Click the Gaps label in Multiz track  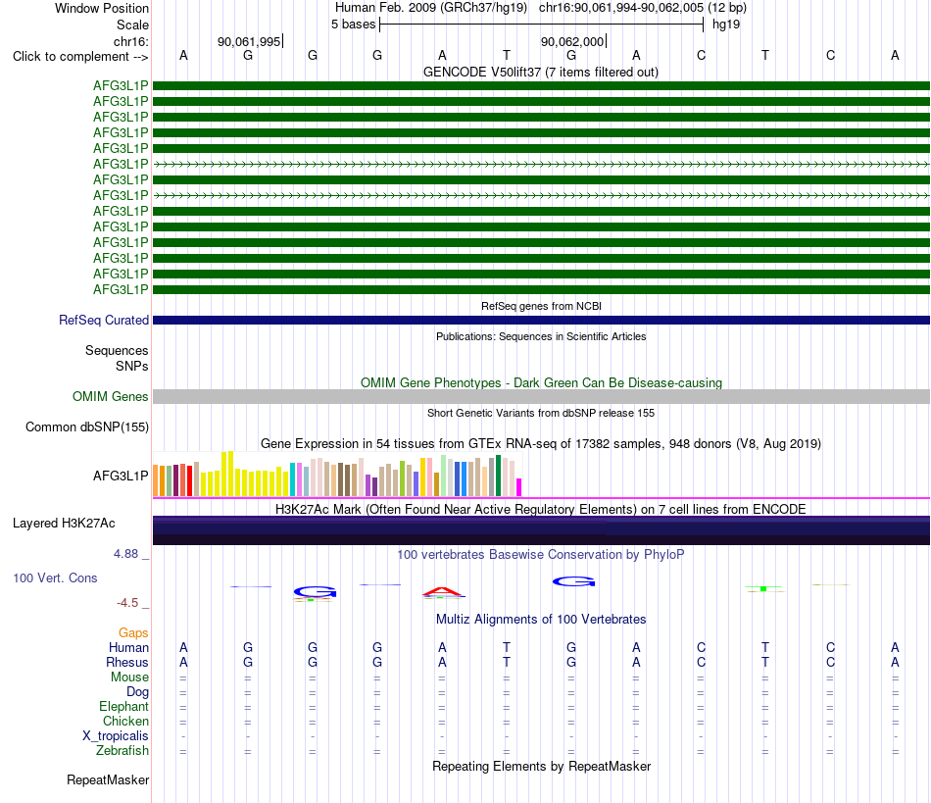click(133, 632)
